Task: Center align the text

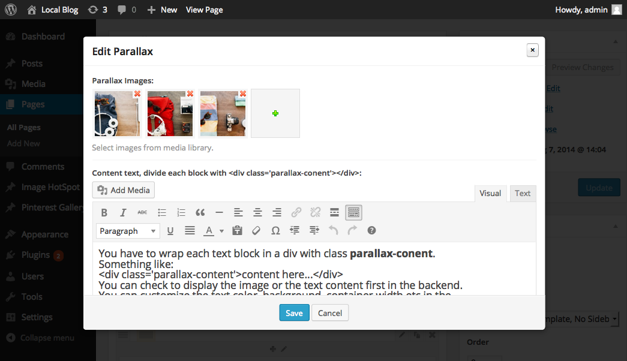Action: point(257,212)
